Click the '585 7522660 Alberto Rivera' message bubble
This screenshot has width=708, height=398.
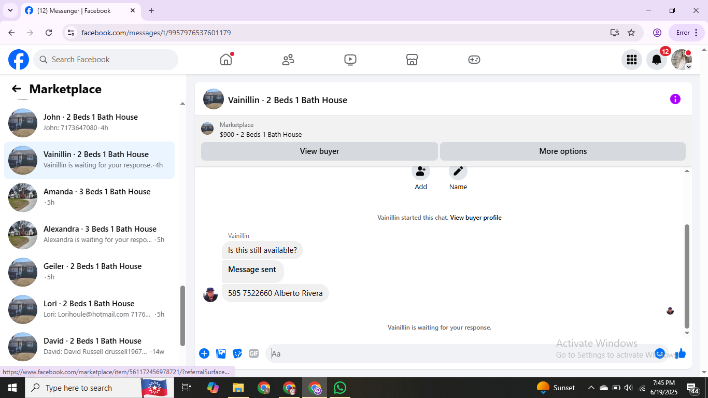point(275,293)
